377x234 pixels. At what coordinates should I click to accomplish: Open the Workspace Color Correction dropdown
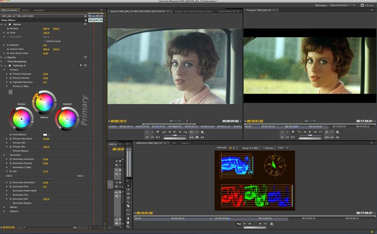click(342, 5)
